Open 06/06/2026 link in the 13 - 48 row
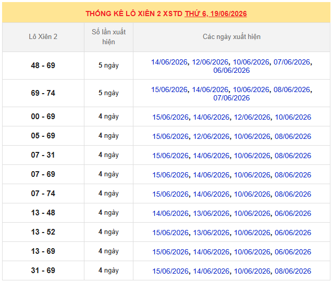 click(293, 213)
